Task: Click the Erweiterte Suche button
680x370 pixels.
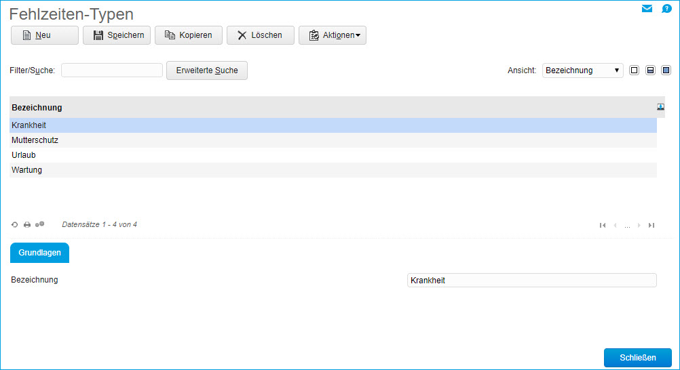Action: click(x=207, y=70)
